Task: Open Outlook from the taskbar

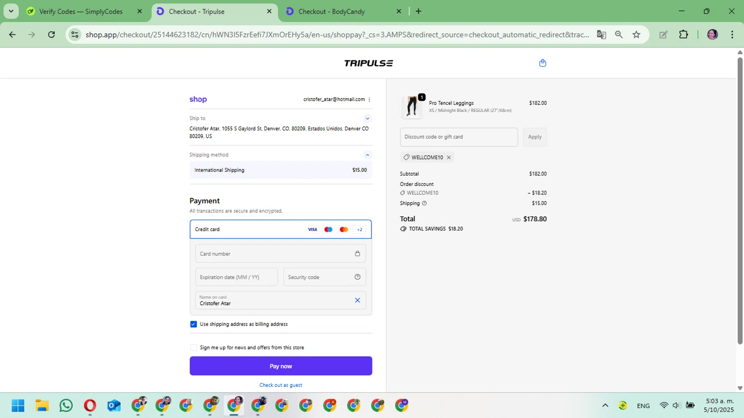Action: point(114,406)
